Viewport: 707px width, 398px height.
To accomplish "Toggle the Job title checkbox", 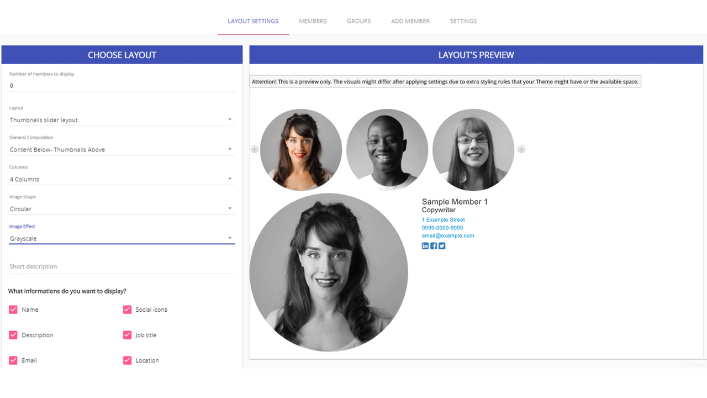I will (x=127, y=335).
